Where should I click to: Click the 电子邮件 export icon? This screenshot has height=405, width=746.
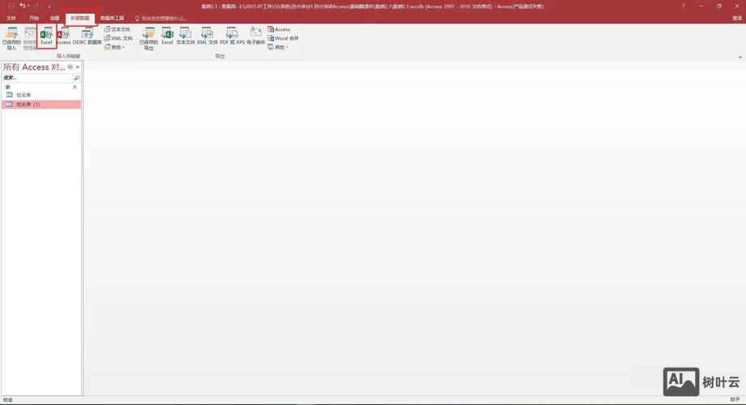pyautogui.click(x=256, y=36)
